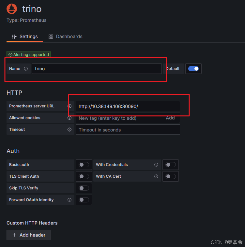The width and height of the screenshot is (245, 247).
Task: Click the Prometheus server URL info icon
Action: tap(69, 106)
